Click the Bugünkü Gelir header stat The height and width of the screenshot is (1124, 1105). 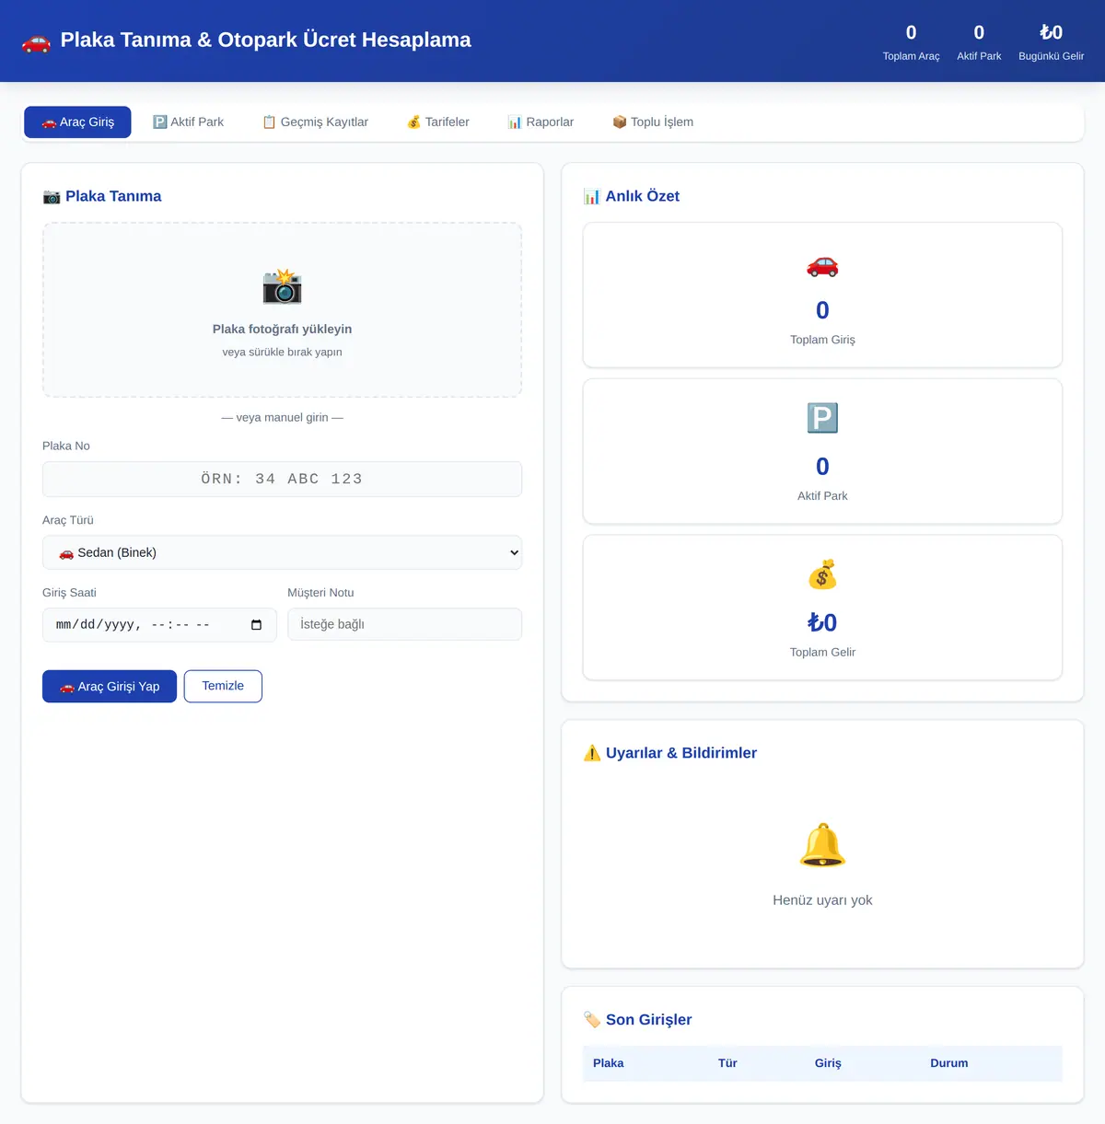tap(1051, 41)
